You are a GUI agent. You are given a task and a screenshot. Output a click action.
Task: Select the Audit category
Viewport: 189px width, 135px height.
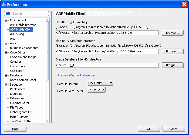[x=13, y=43]
